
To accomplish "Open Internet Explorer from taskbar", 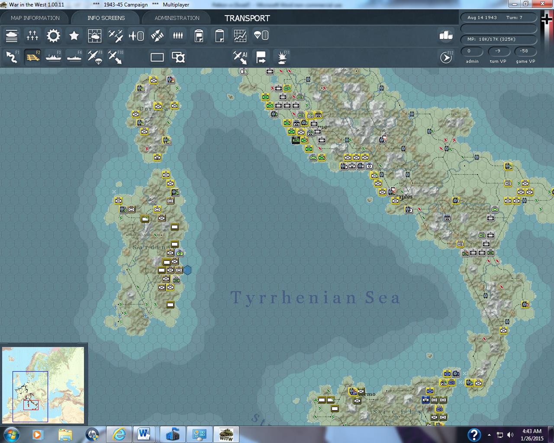I will 119,434.
